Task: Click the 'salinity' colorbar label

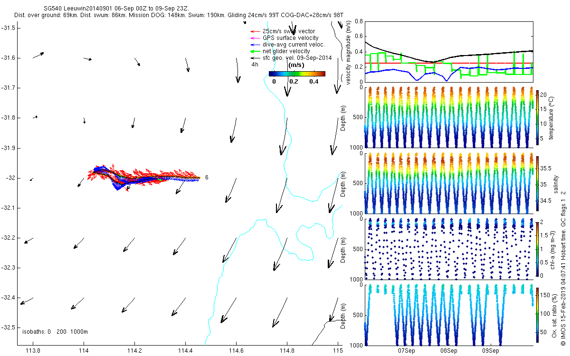Action: 555,184
